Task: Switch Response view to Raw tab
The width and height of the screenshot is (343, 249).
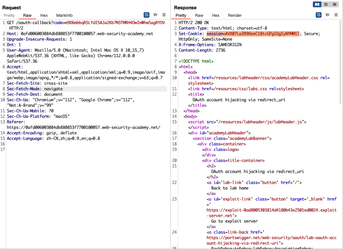Action: [x=199, y=15]
